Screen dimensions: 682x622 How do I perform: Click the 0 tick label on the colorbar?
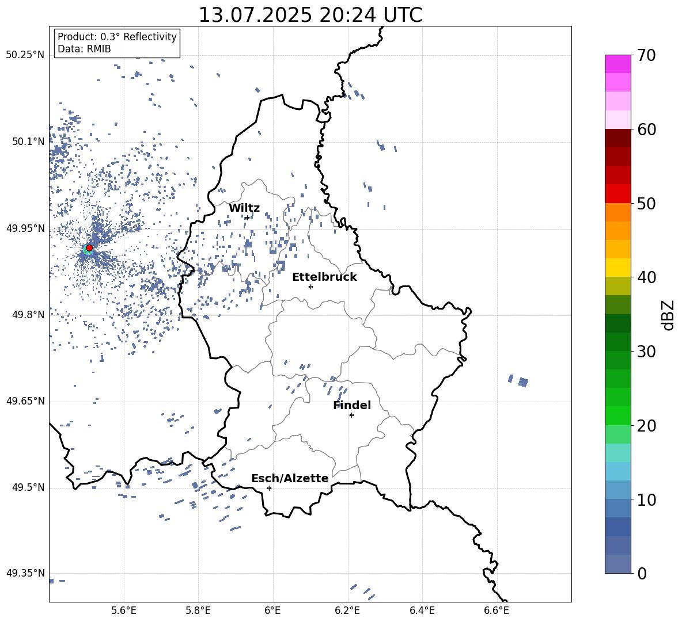642,574
